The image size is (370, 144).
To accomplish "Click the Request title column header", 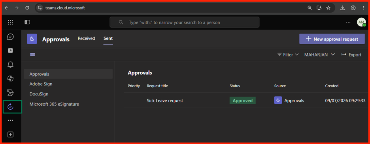I will [157, 86].
